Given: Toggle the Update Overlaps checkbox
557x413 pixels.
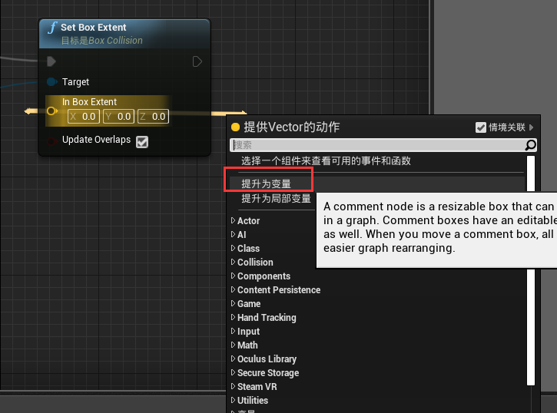Looking at the screenshot, I should tap(142, 141).
